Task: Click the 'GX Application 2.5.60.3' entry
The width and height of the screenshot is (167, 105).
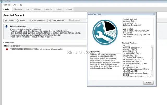Action: tap(132, 54)
